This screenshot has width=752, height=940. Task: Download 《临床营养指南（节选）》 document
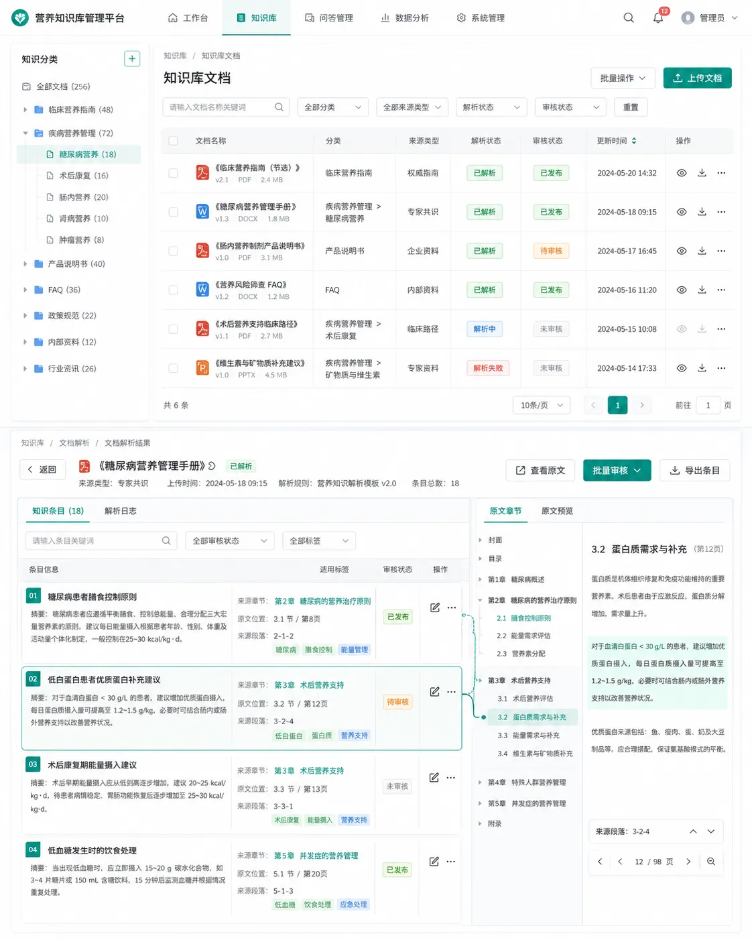click(702, 173)
